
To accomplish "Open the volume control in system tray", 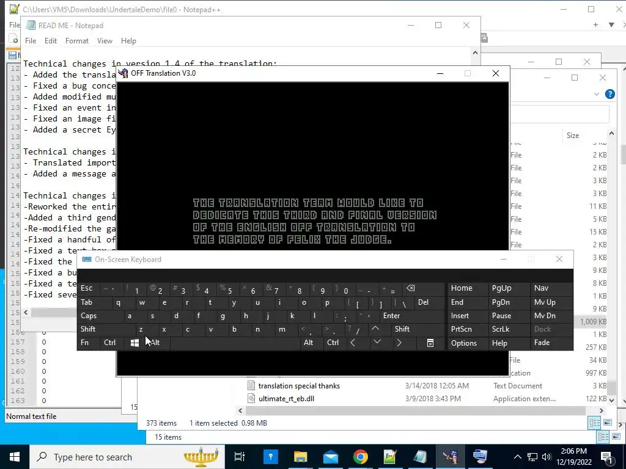I will [x=547, y=457].
